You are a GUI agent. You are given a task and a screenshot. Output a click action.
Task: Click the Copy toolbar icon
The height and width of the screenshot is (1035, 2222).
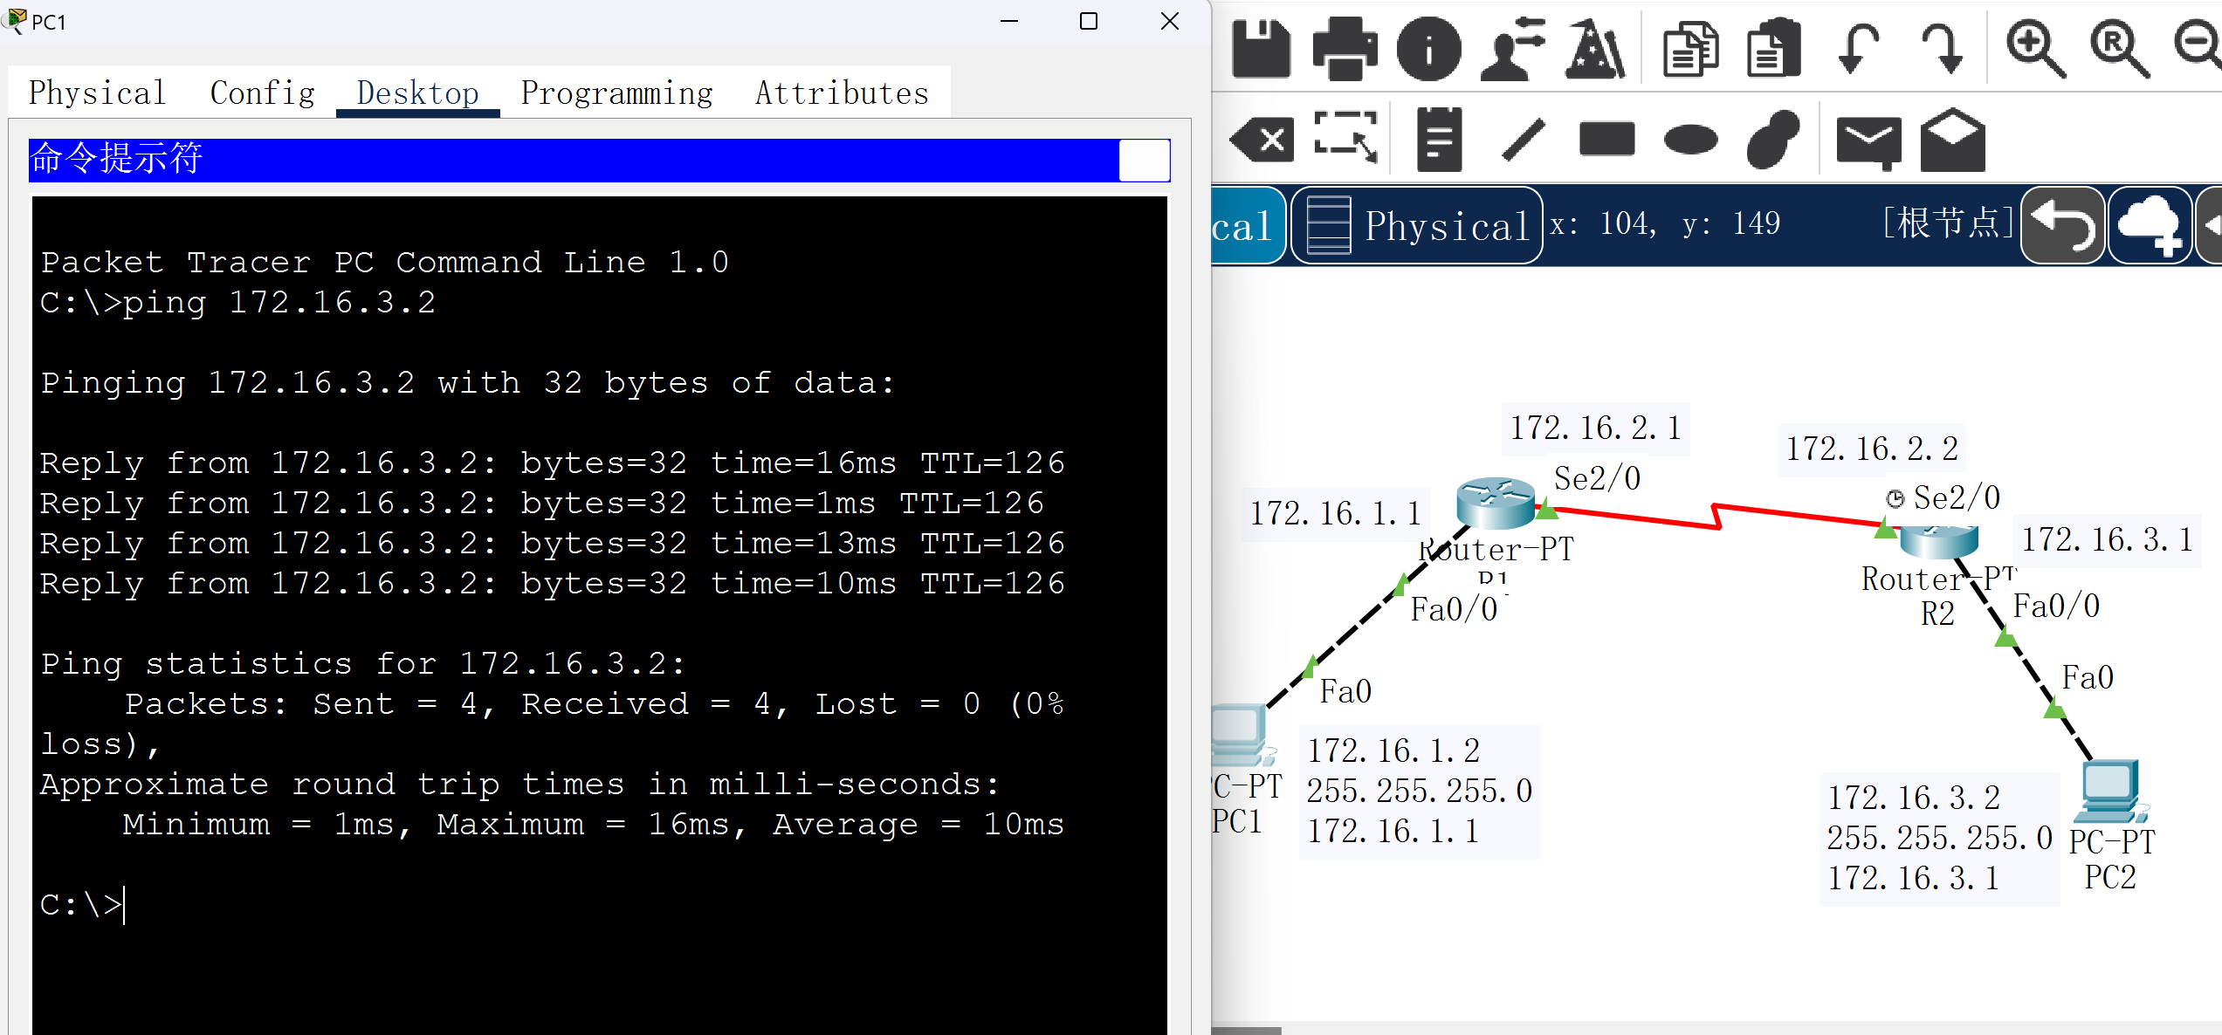(1690, 49)
